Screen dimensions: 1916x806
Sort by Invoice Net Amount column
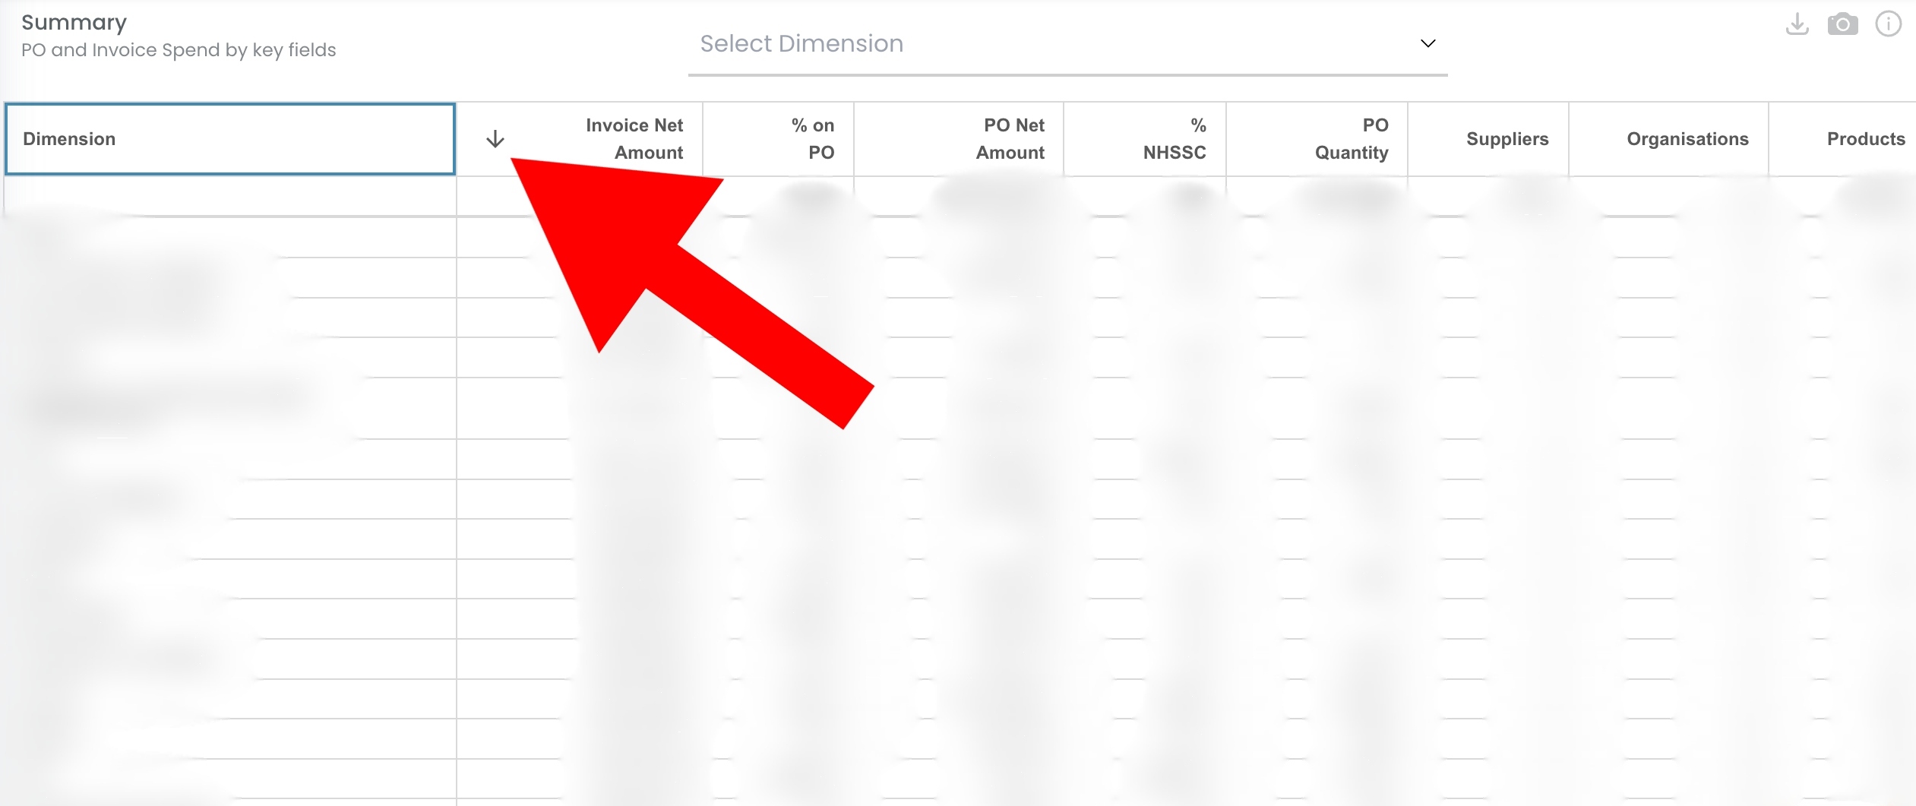(634, 139)
